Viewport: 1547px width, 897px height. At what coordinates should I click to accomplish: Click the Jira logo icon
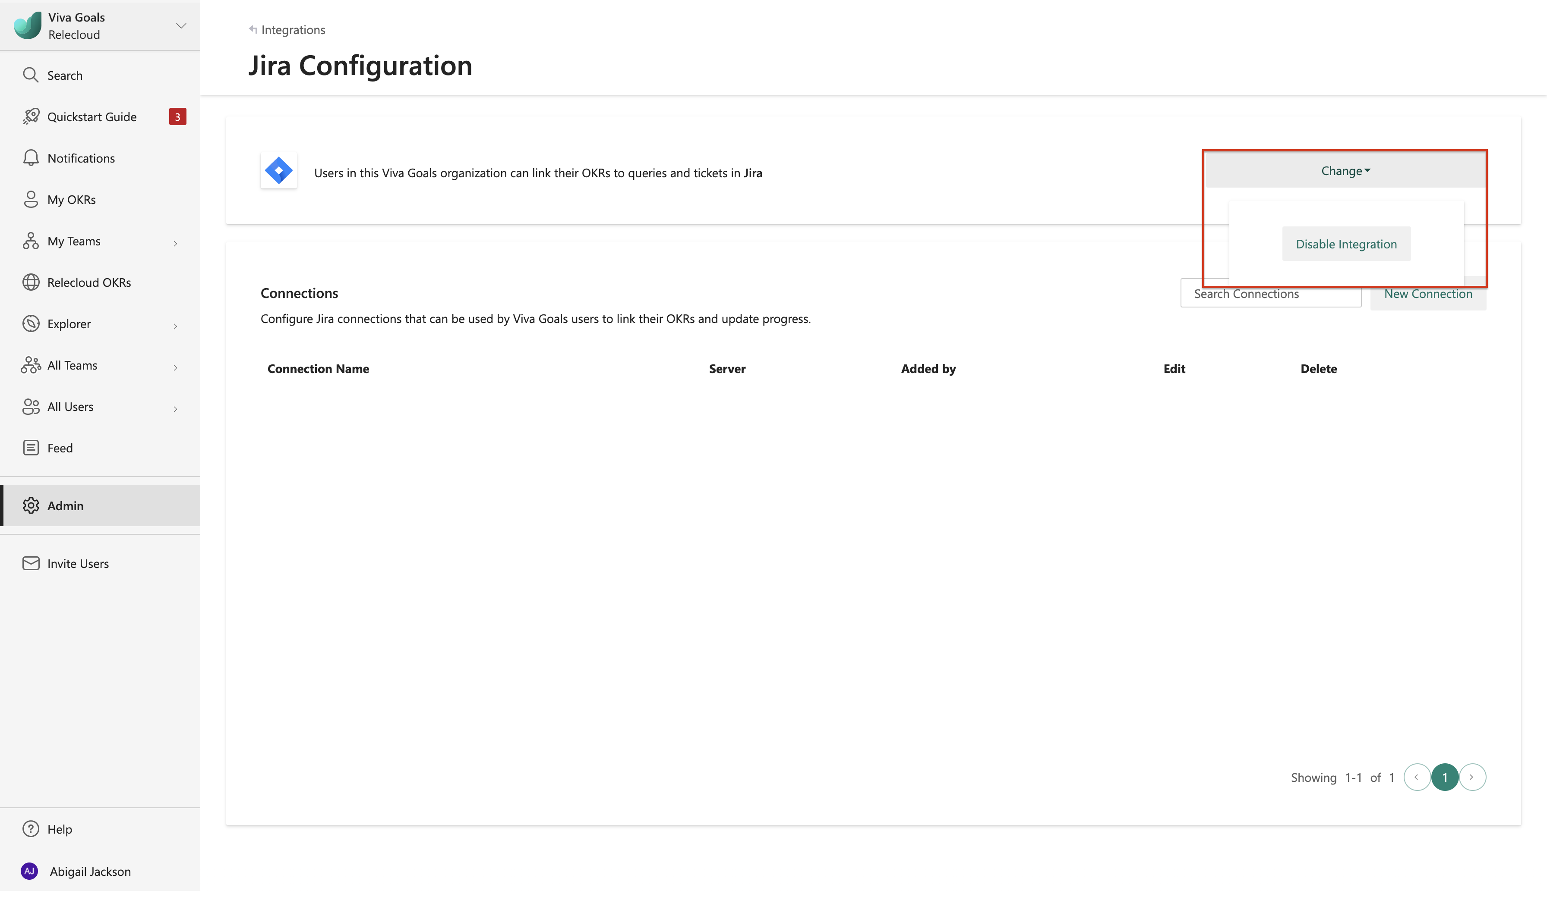279,171
